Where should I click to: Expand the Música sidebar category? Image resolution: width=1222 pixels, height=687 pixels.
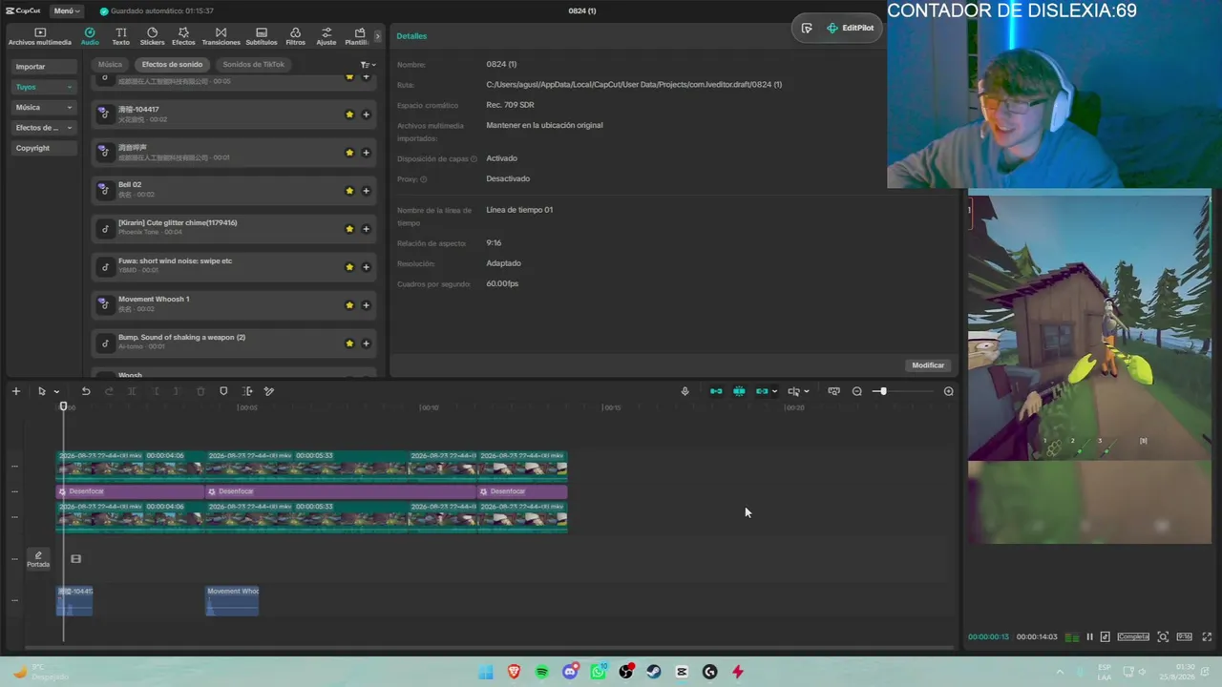[44, 108]
